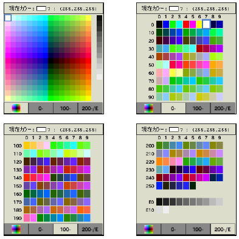Click active gradient icon tab below the gradient grid
The height and width of the screenshot is (239, 239).
(16, 108)
